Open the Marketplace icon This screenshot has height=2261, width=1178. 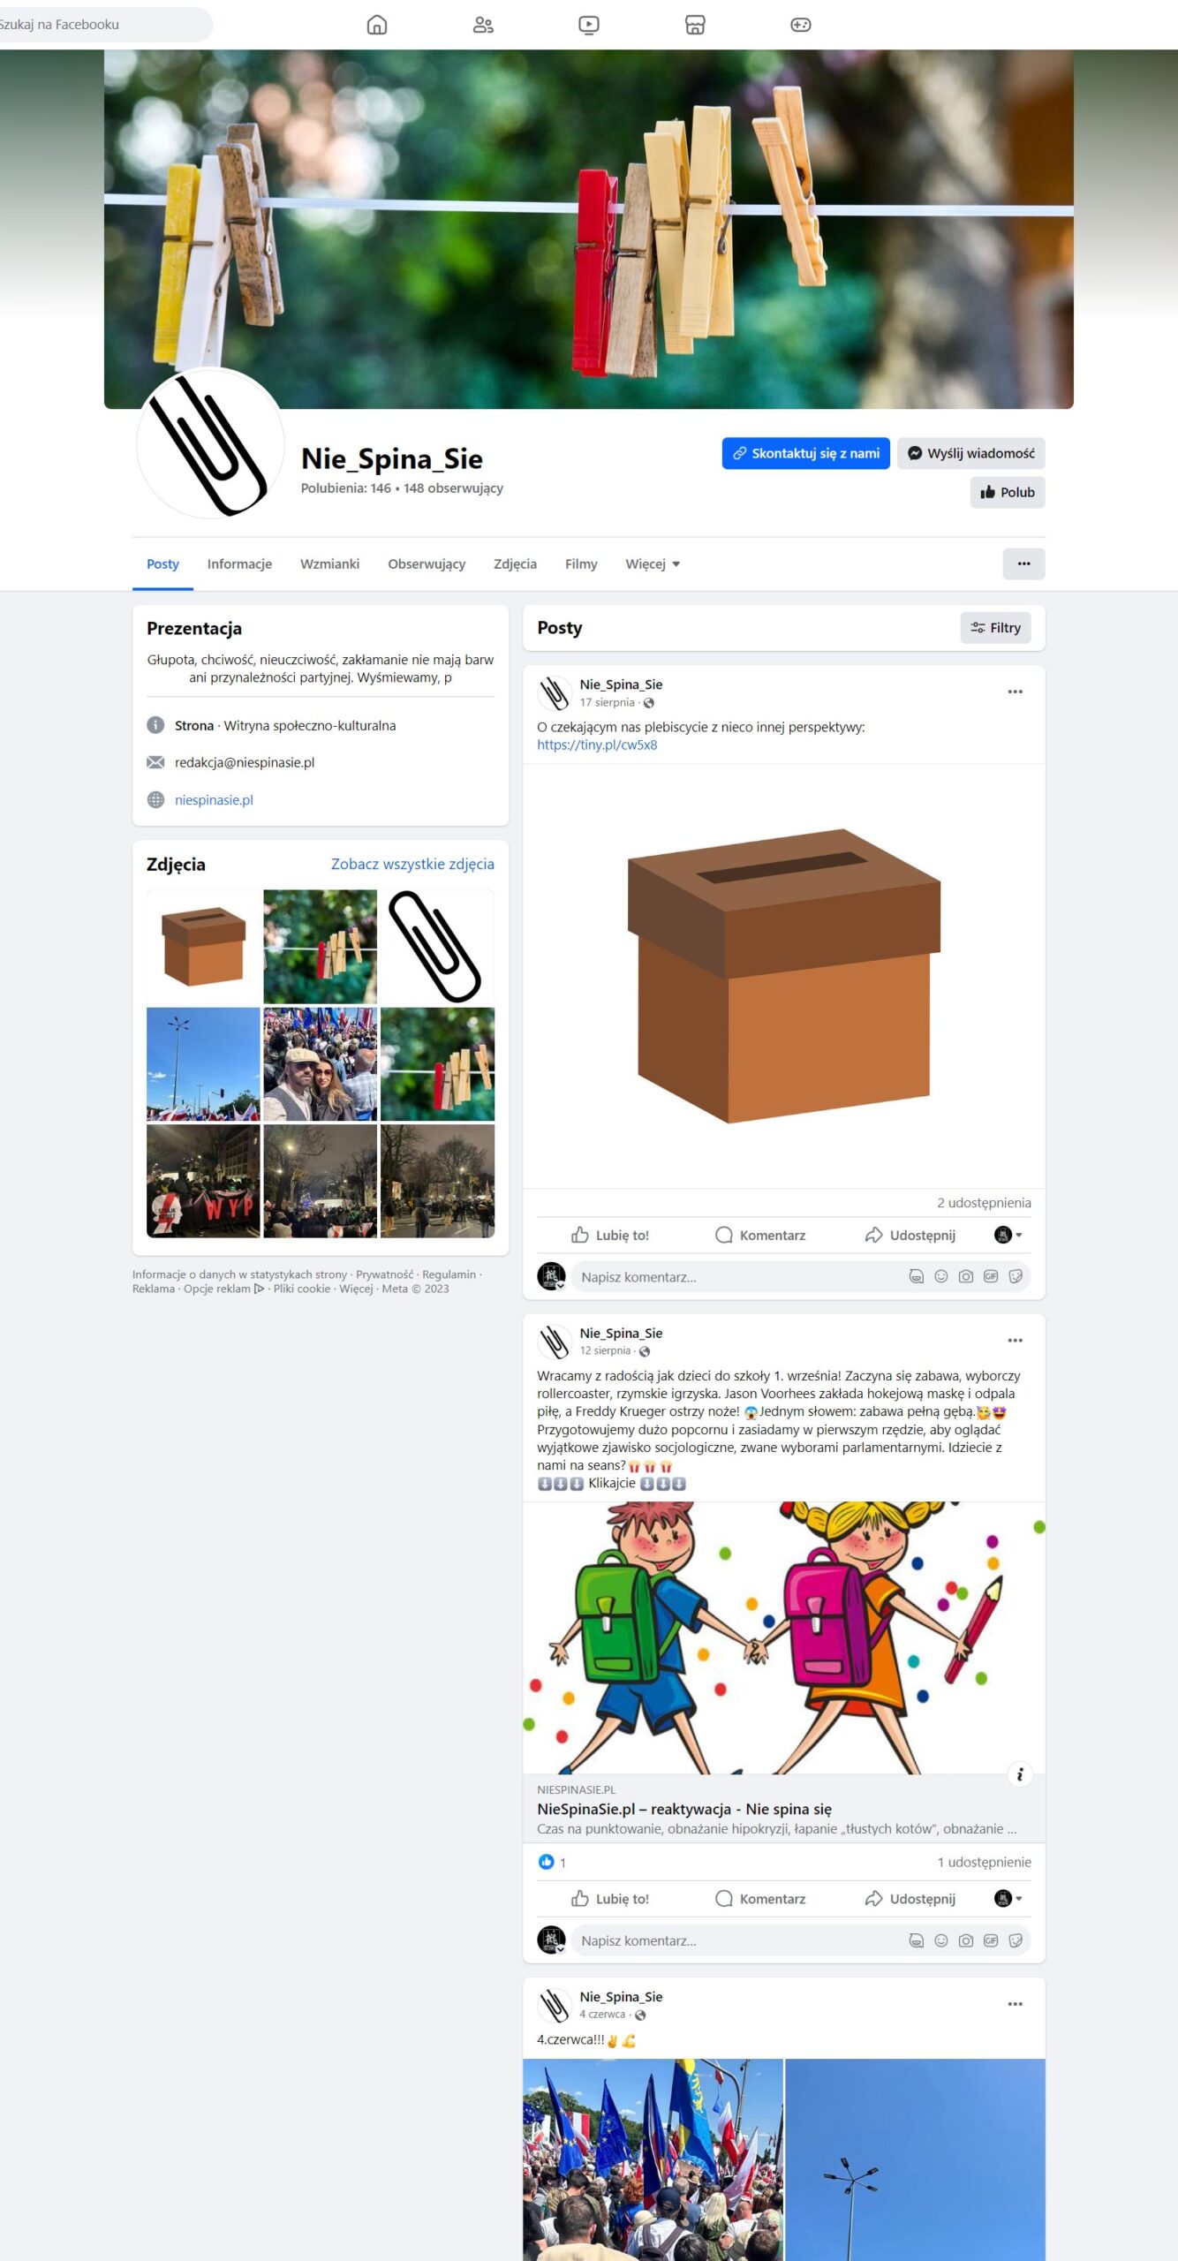[695, 25]
